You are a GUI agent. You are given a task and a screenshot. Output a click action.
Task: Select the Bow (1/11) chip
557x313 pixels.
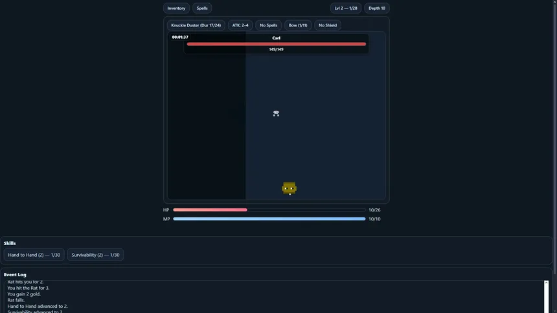point(298,25)
